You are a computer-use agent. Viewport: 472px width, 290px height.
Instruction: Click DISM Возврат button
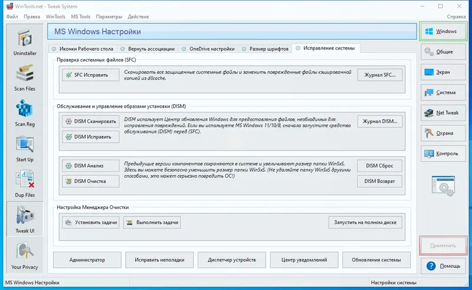coord(379,181)
